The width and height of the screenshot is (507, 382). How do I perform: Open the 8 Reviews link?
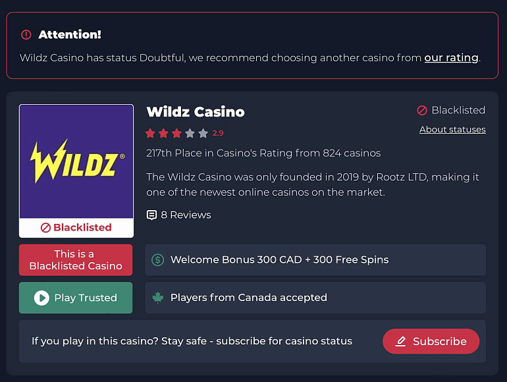(179, 215)
